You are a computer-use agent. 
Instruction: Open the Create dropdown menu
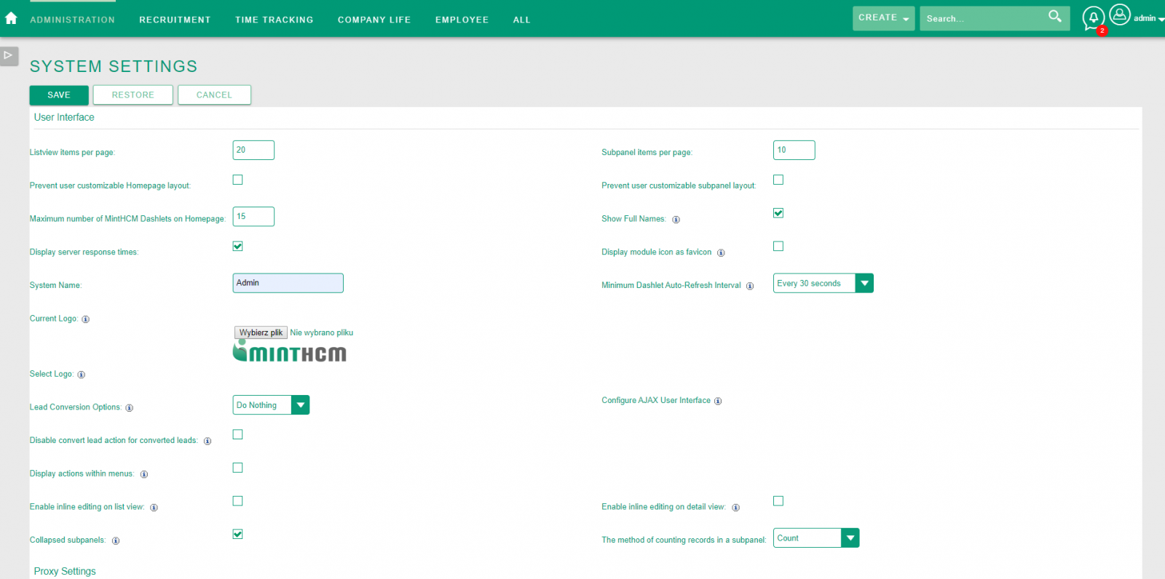click(x=883, y=18)
